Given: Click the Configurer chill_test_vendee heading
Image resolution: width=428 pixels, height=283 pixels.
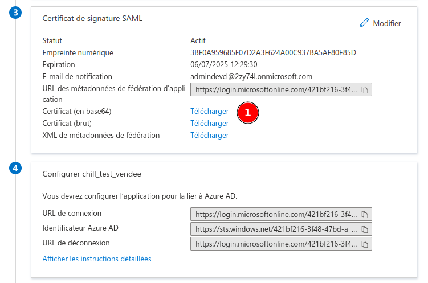Looking at the screenshot, I should tap(92, 174).
